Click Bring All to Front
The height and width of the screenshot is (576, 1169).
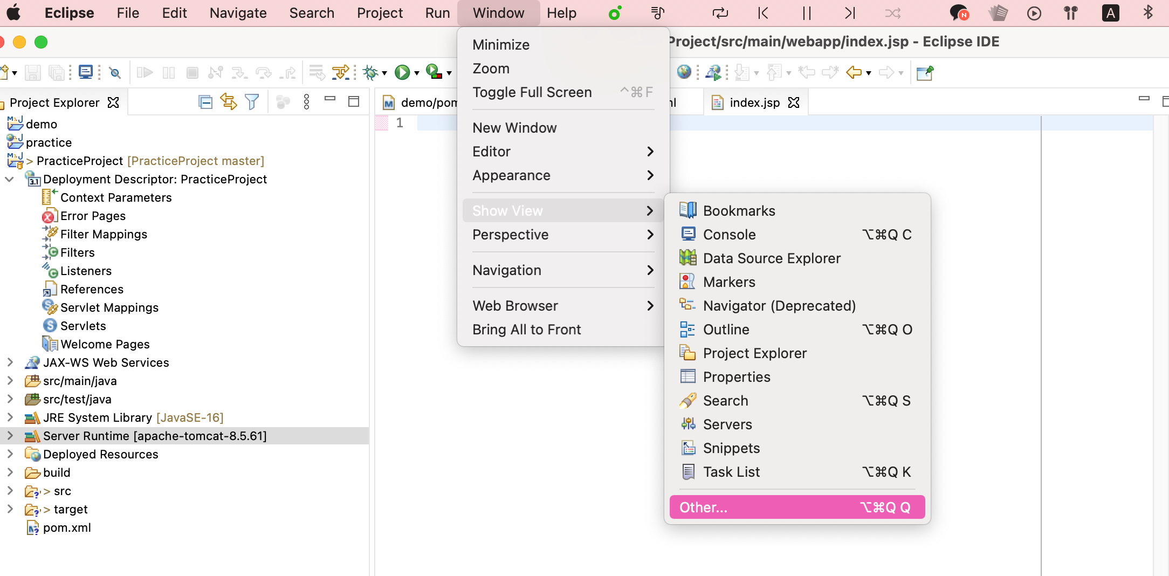pos(563,330)
